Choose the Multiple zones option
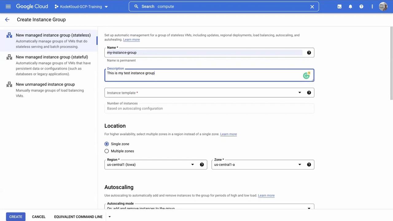This screenshot has height=221, width=393. coord(107,151)
